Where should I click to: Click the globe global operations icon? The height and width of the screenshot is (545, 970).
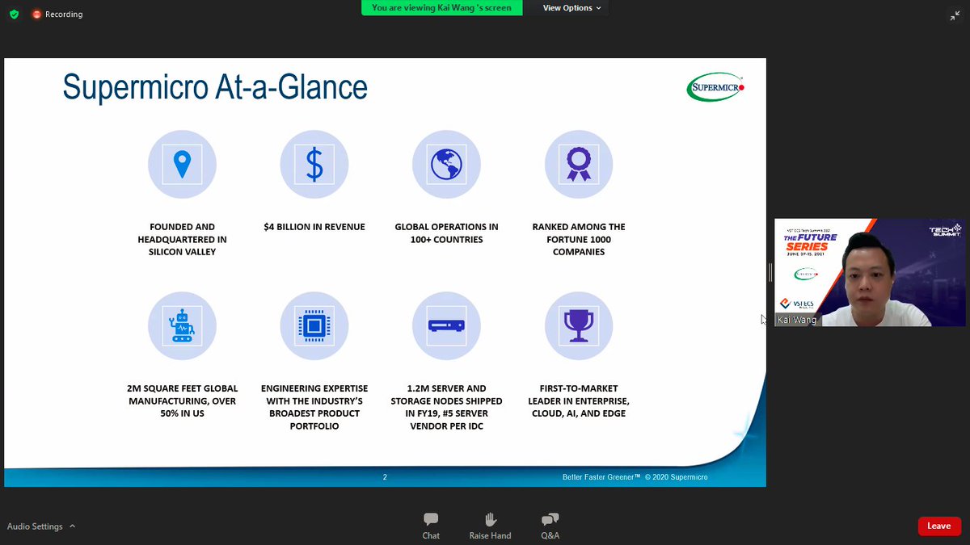click(x=446, y=165)
